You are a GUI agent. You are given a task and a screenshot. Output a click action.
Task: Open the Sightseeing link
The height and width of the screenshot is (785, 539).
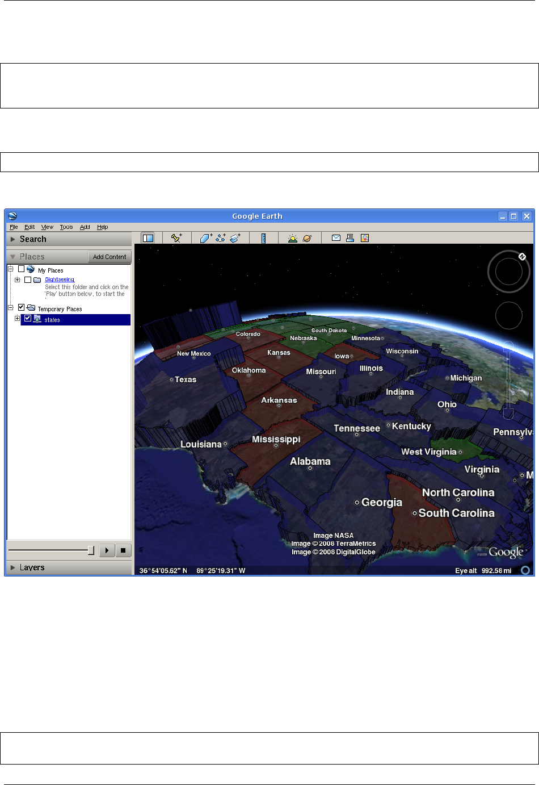(x=60, y=279)
